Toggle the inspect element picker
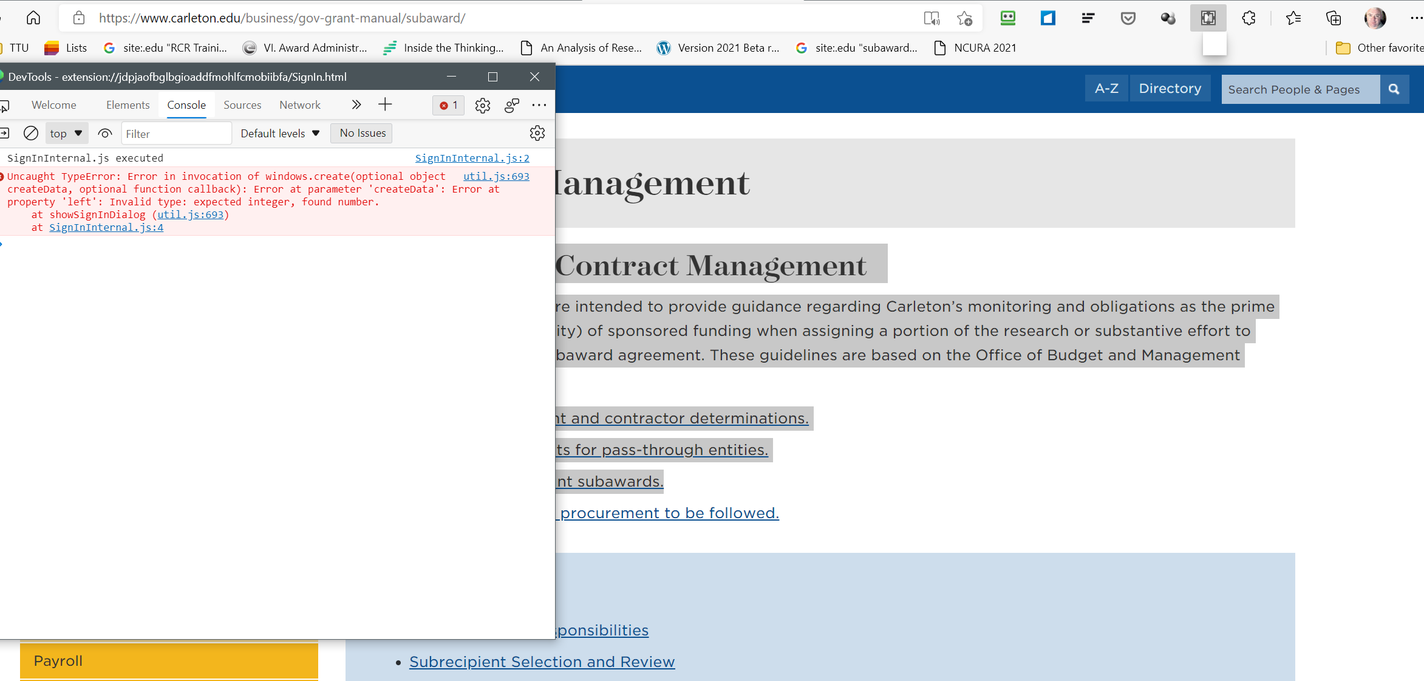 (5, 106)
